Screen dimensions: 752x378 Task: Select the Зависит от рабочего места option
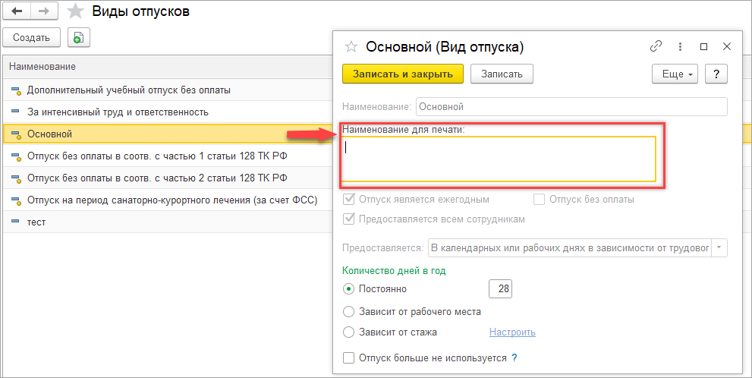348,312
